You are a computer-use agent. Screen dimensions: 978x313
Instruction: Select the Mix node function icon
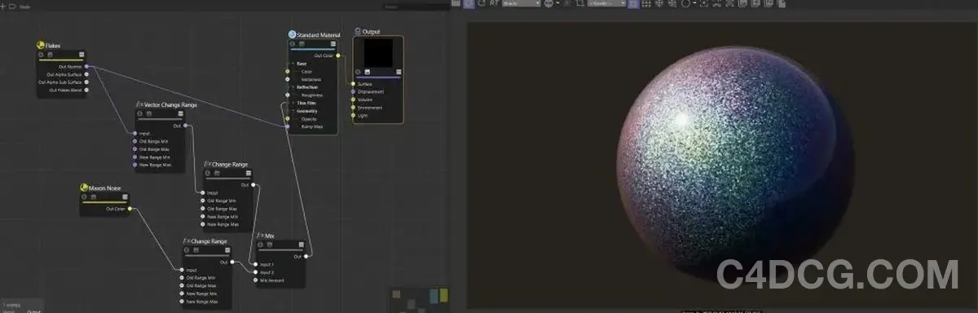point(260,236)
